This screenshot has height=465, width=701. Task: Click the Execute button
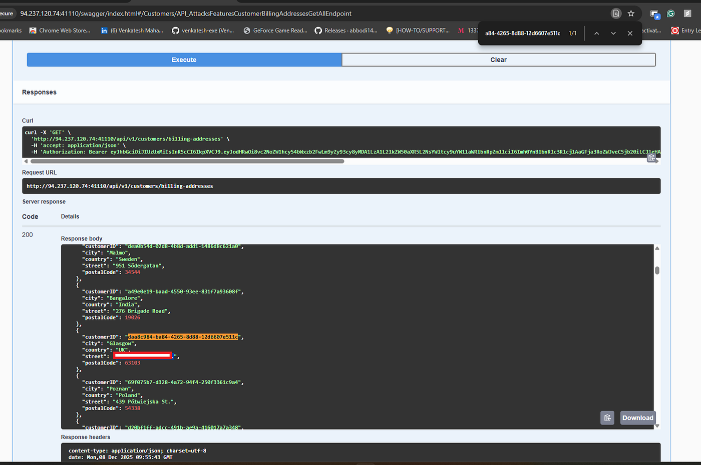coord(184,59)
